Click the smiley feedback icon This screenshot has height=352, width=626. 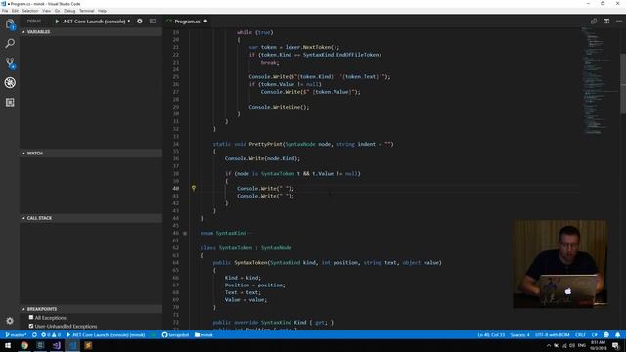[x=606, y=334]
